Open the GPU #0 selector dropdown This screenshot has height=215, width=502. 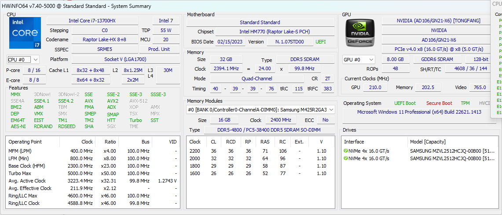[359, 59]
